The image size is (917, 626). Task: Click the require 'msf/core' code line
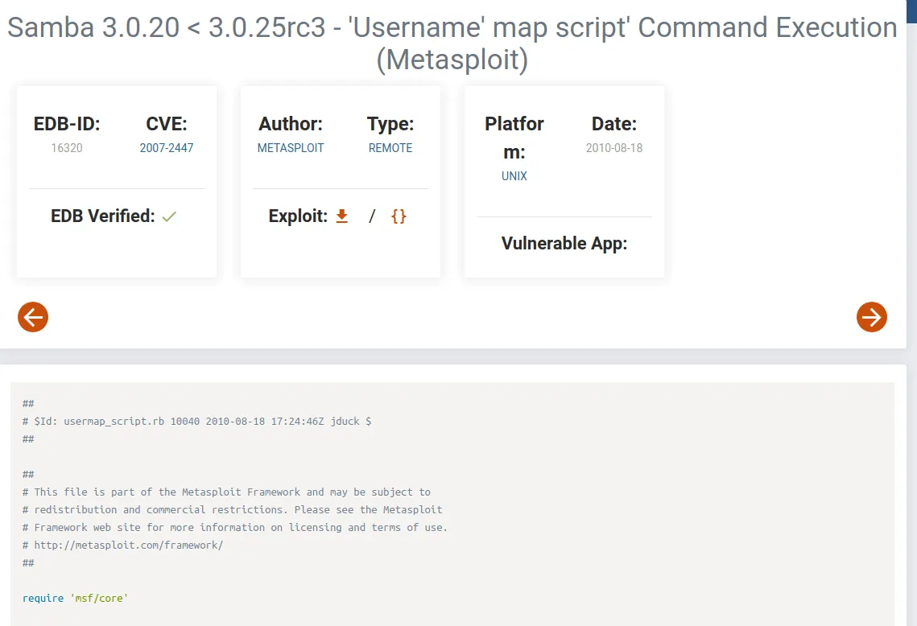pyautogui.click(x=76, y=599)
